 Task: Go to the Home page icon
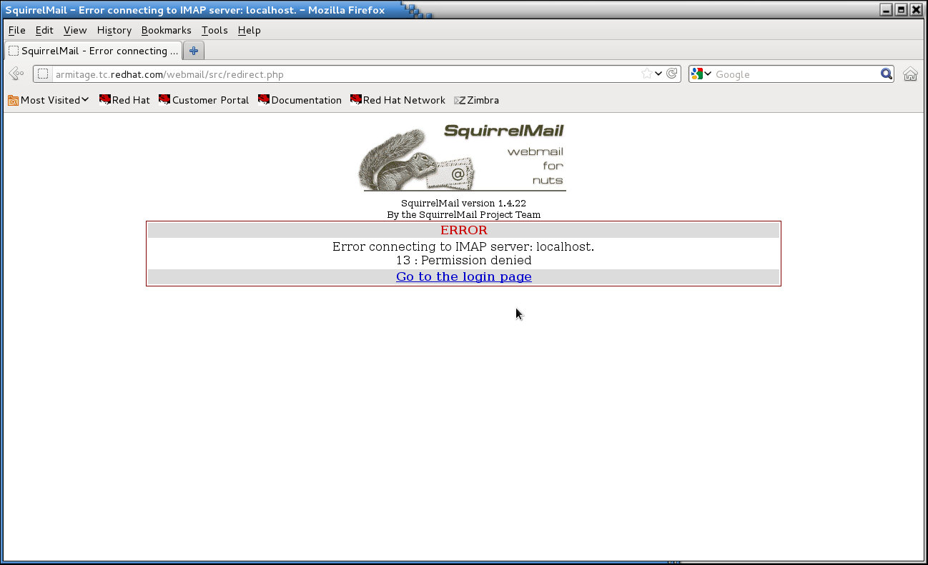(x=910, y=74)
